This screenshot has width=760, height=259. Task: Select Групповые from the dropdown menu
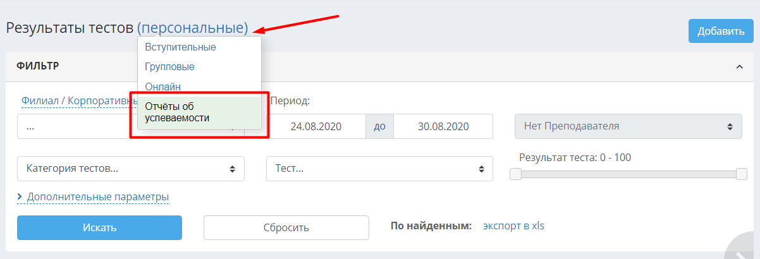(169, 66)
